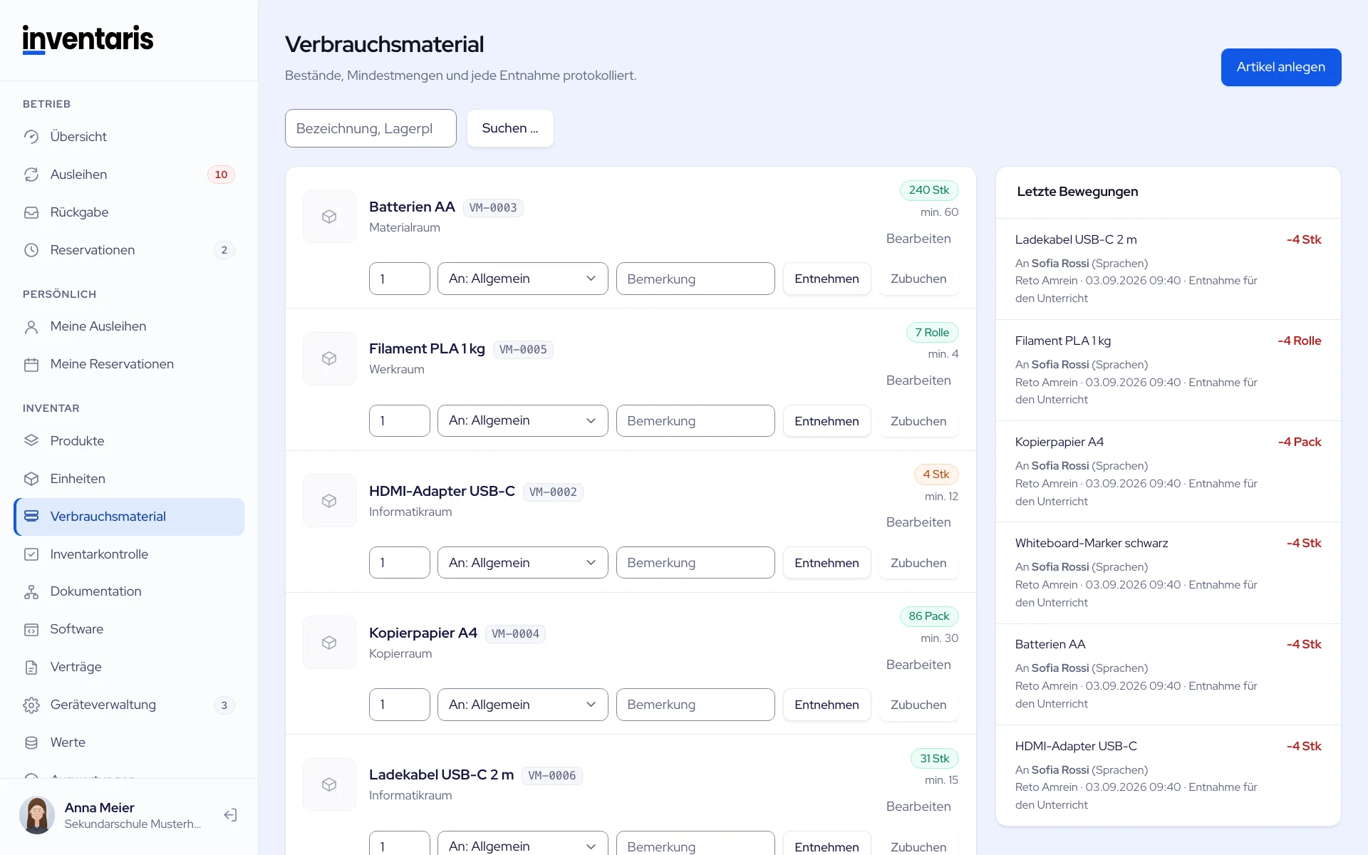The image size is (1368, 855).
Task: Click the Werte database icon
Action: pyautogui.click(x=31, y=742)
